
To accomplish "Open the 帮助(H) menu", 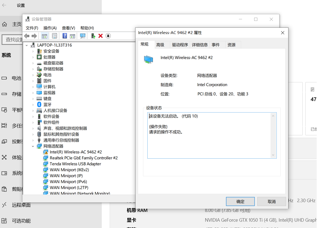I will pyautogui.click(x=87, y=28).
